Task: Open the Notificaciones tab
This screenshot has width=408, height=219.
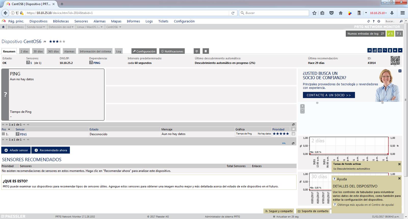Action: coord(172,51)
